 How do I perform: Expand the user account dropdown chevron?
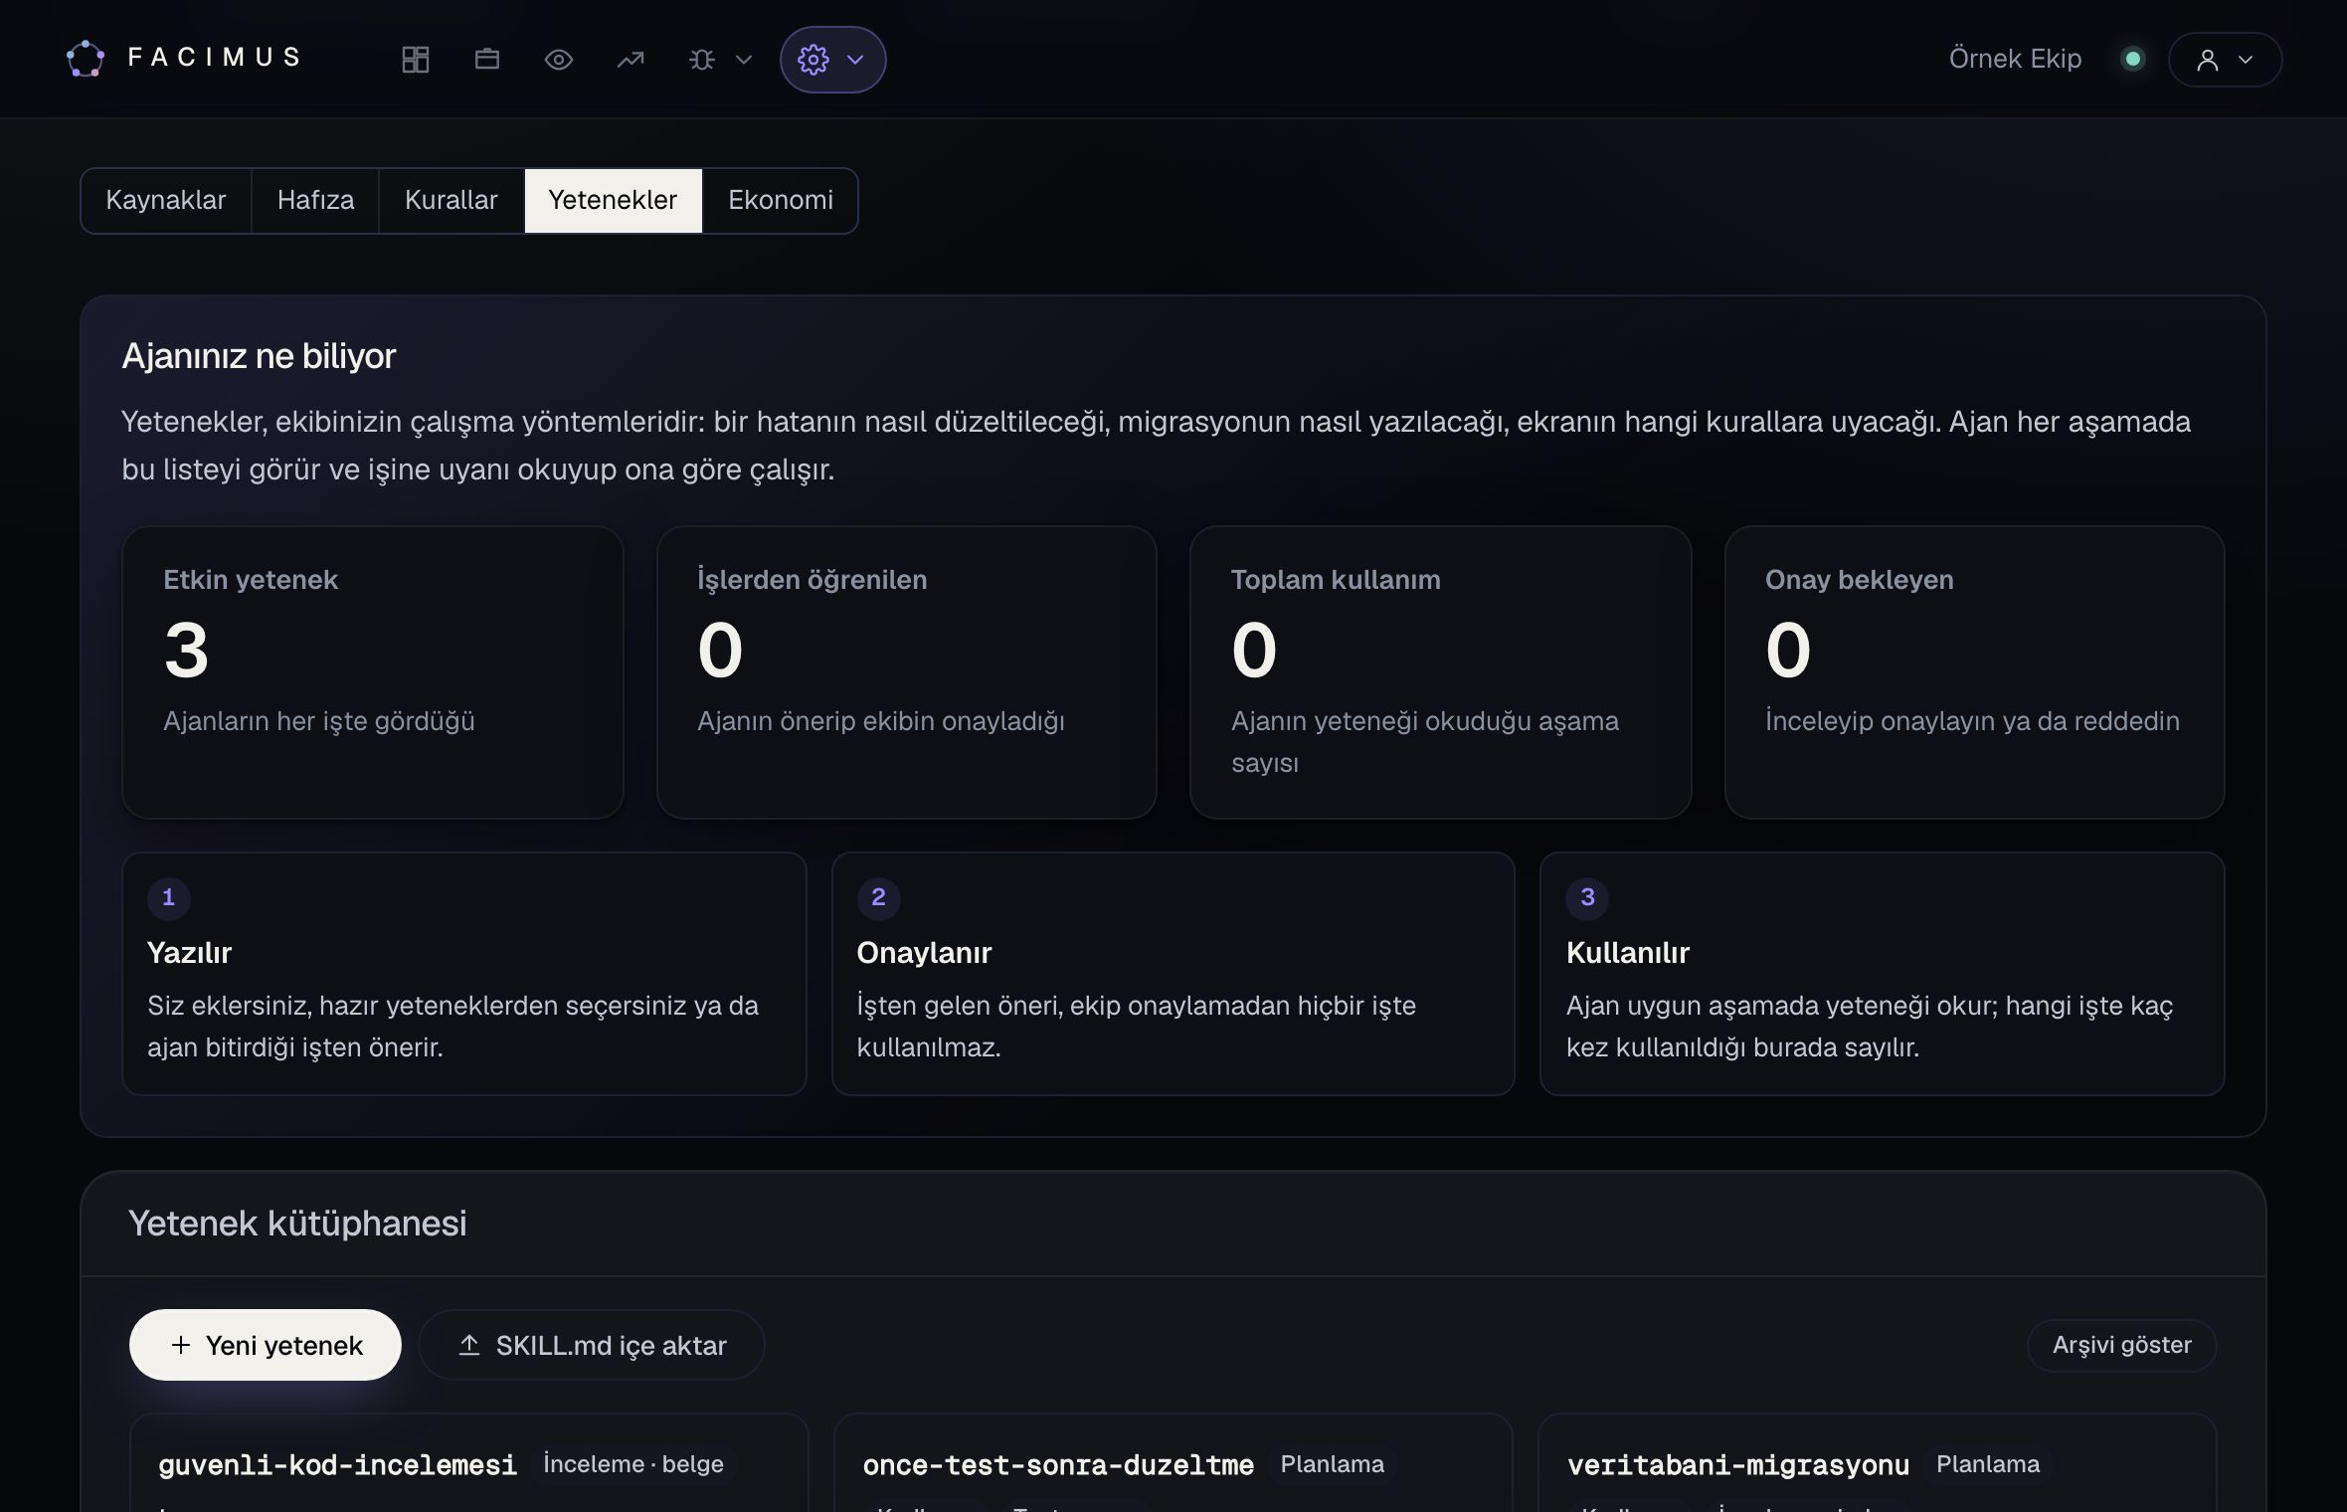click(2246, 61)
